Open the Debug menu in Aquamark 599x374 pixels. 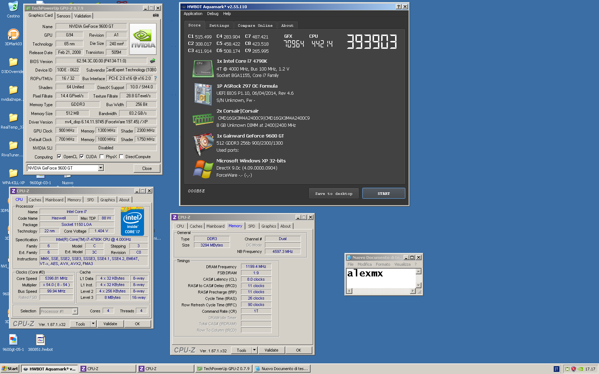click(213, 14)
